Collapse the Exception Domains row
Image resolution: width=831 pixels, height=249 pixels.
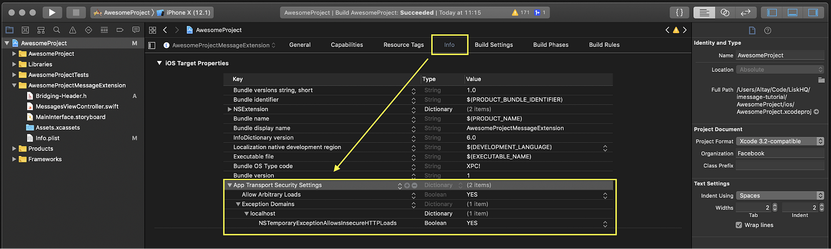pyautogui.click(x=238, y=204)
